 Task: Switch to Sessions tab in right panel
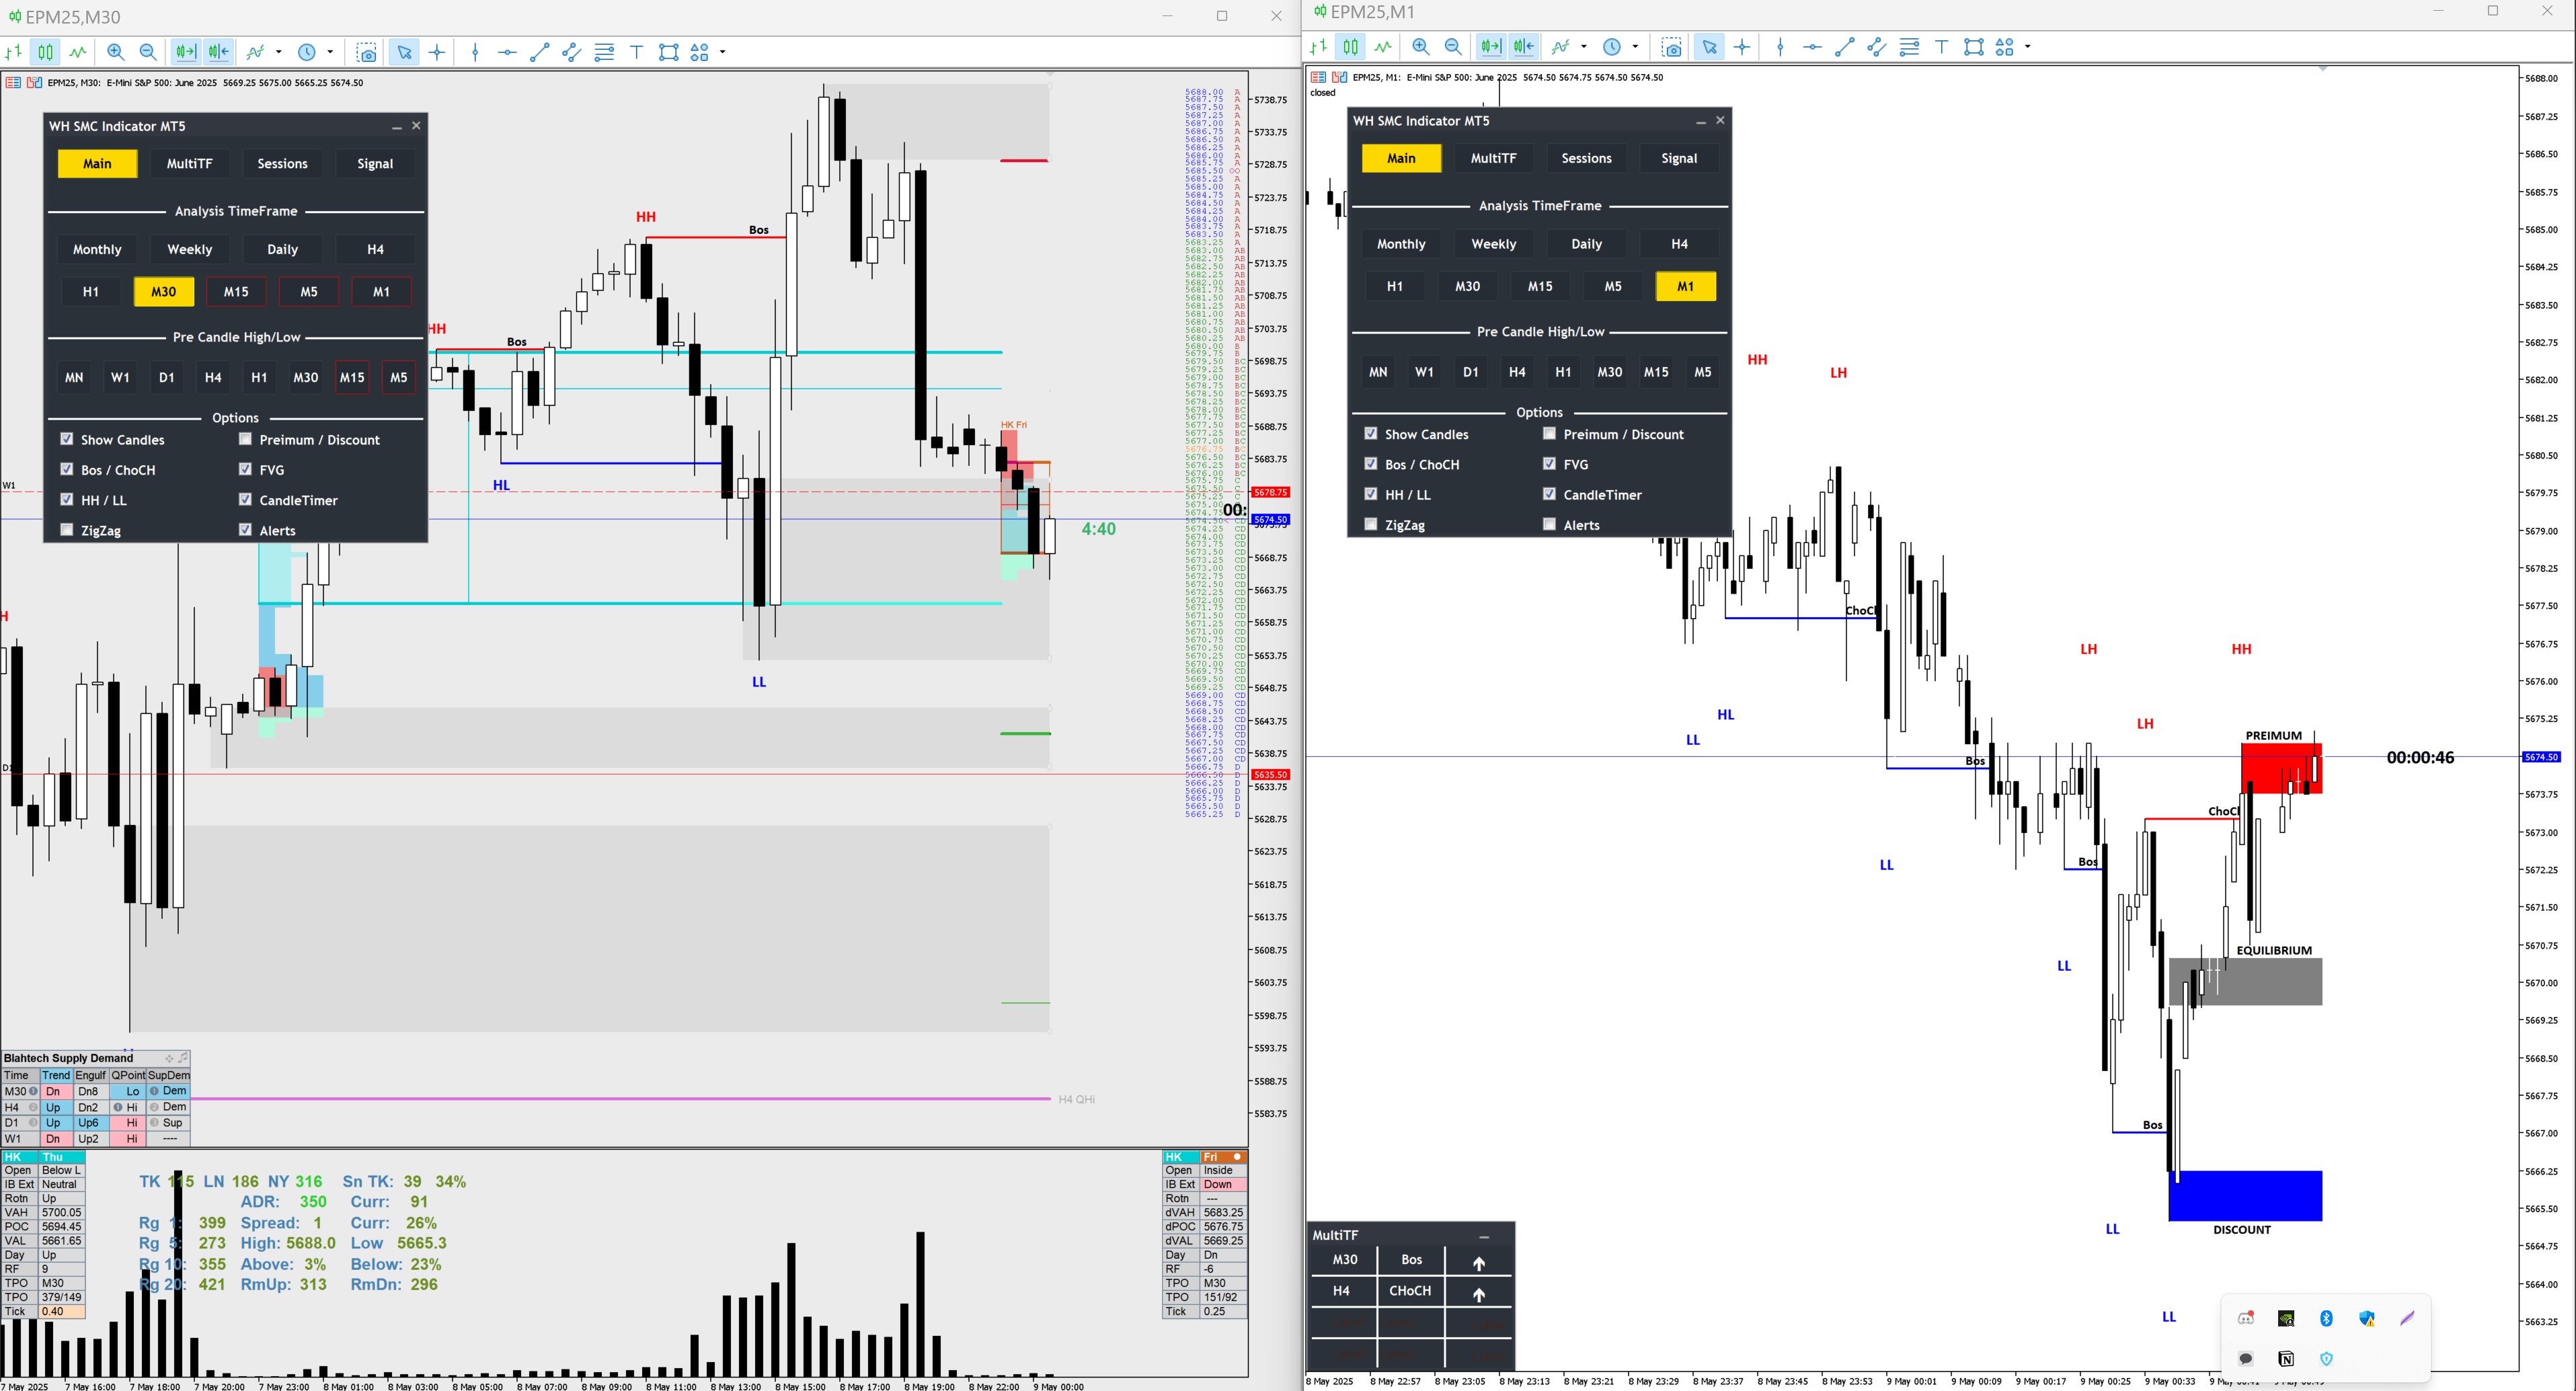(x=1586, y=158)
